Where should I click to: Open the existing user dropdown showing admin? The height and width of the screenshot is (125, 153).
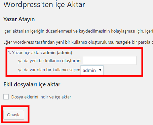(x=92, y=70)
